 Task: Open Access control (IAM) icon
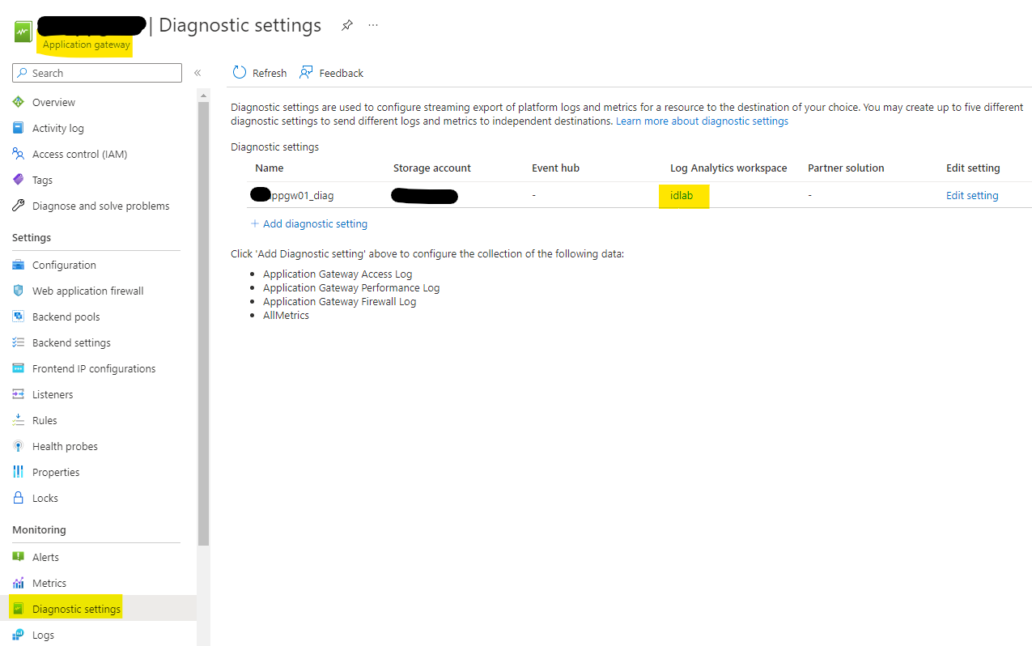(19, 154)
